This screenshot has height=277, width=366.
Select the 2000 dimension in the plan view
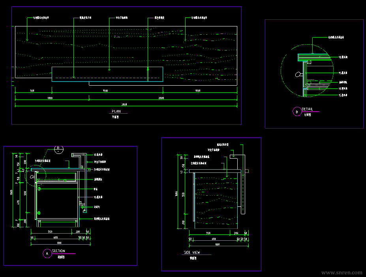161,98
